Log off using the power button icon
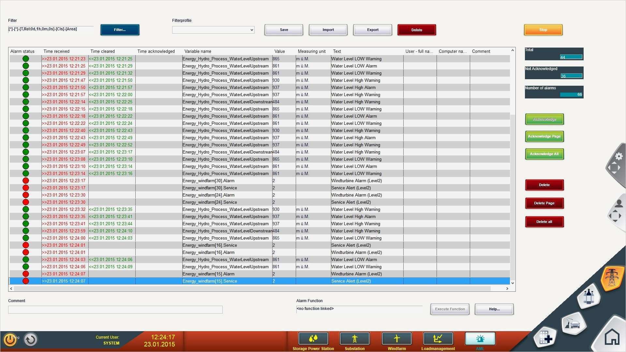This screenshot has height=352, width=626. [x=10, y=339]
